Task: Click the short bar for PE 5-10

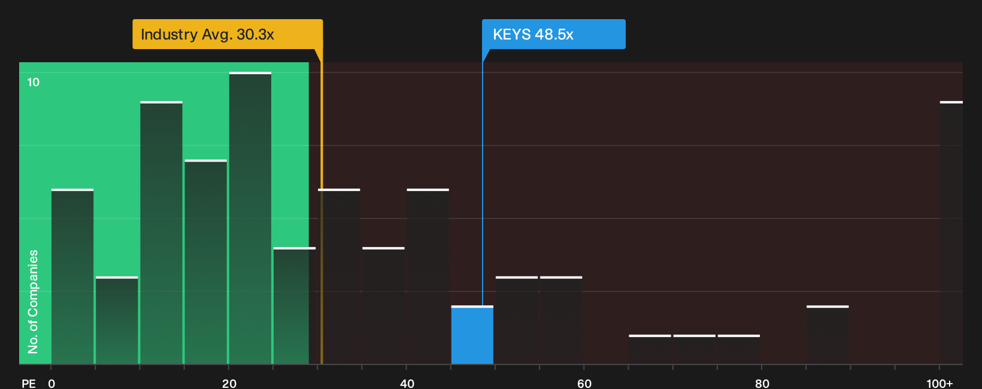Action: point(117,320)
